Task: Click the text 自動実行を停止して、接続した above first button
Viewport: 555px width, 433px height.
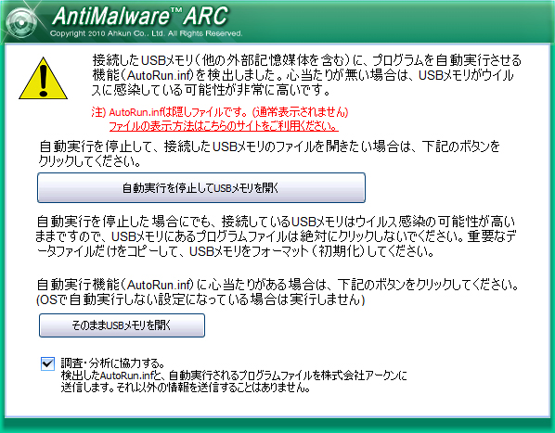Action: pos(269,154)
